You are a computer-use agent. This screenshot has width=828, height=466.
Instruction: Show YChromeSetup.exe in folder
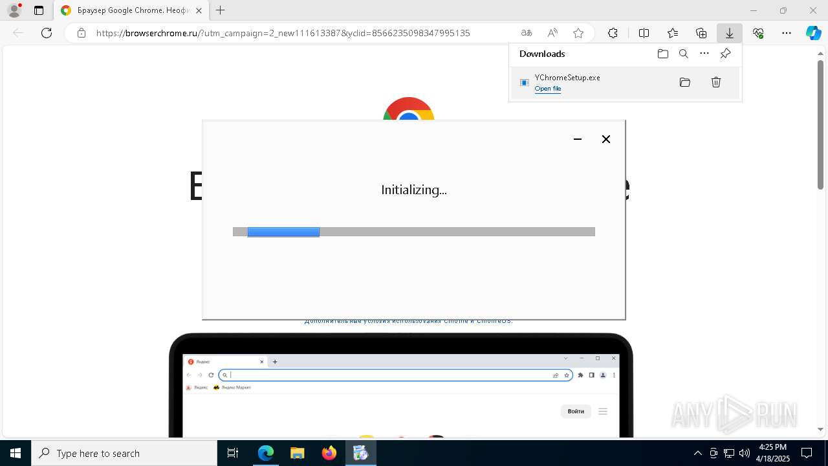point(685,82)
